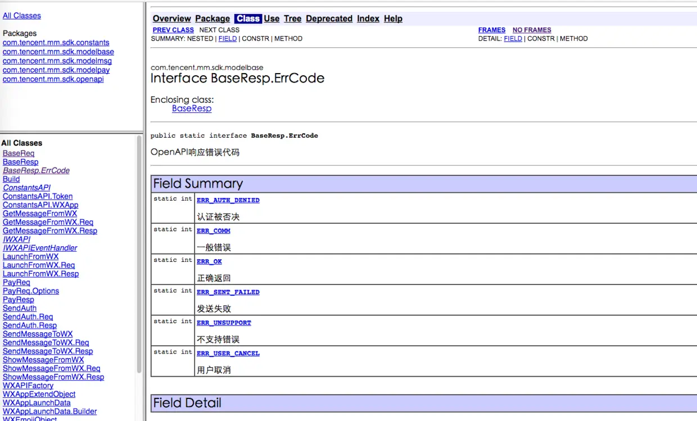The width and height of the screenshot is (697, 421).
Task: Open package com.tencent.mm.sdk.modelbase
Action: click(x=58, y=52)
